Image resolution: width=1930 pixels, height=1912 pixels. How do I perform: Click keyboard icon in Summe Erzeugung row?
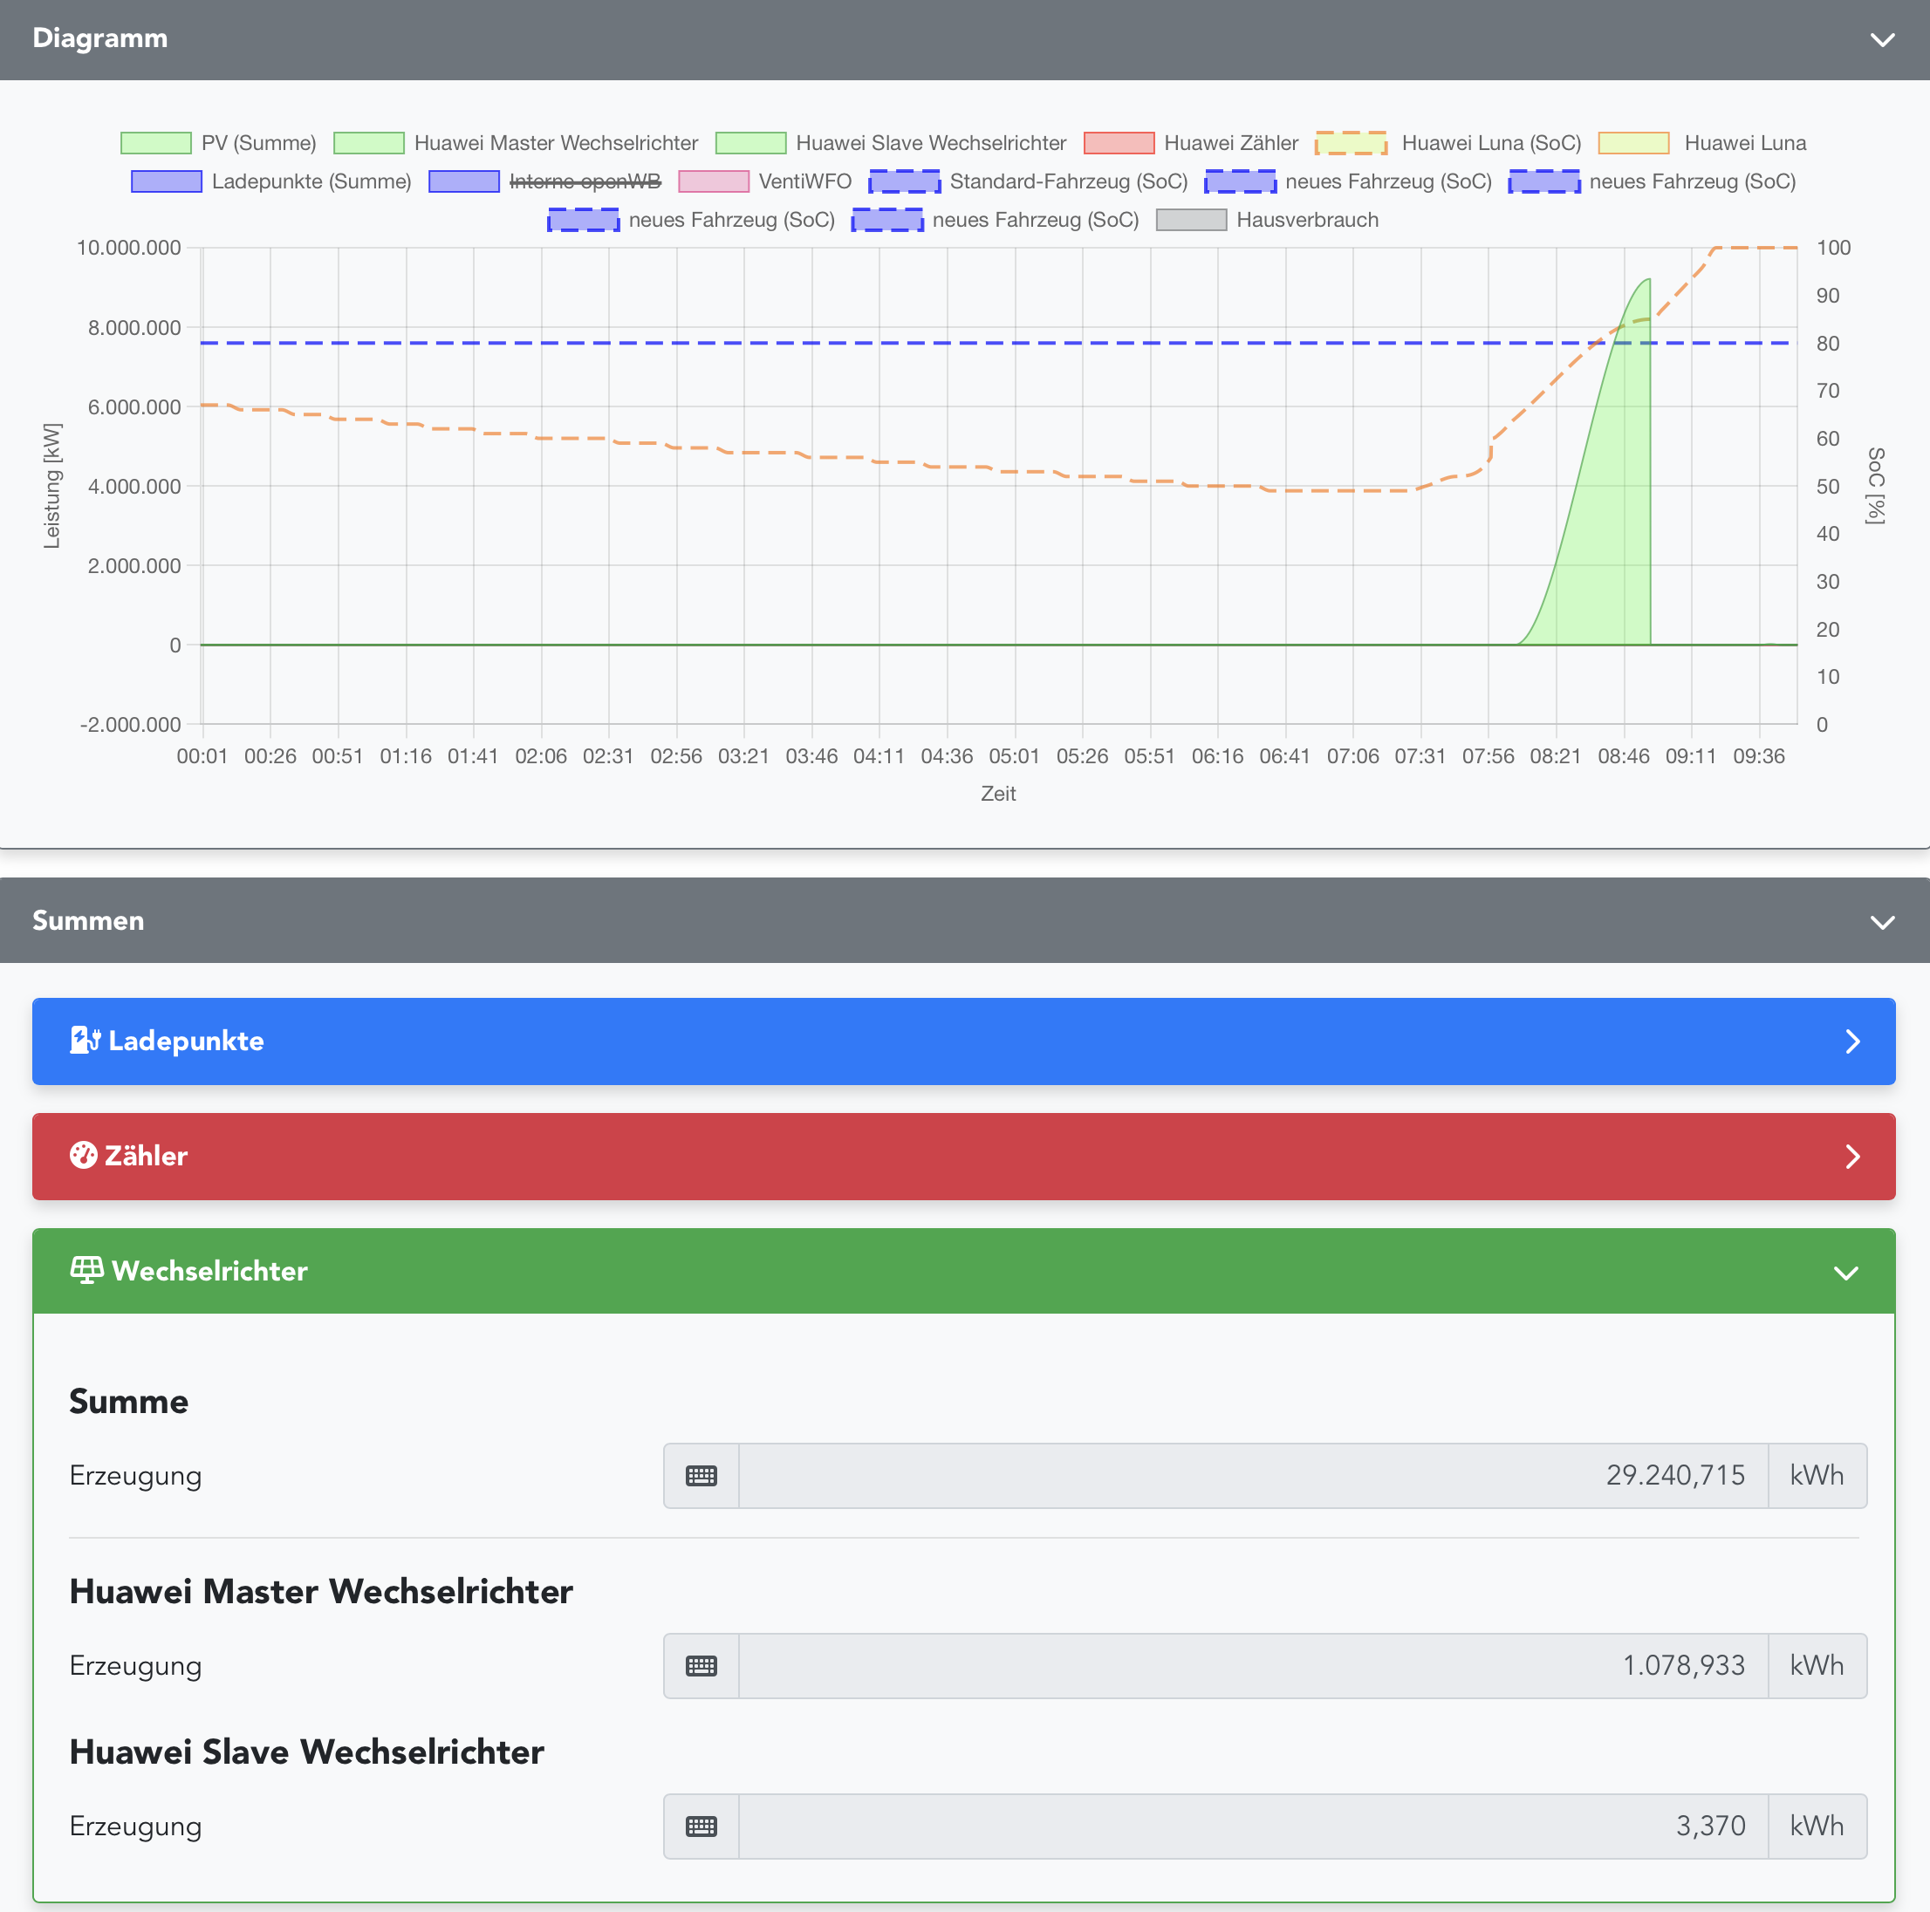point(702,1476)
